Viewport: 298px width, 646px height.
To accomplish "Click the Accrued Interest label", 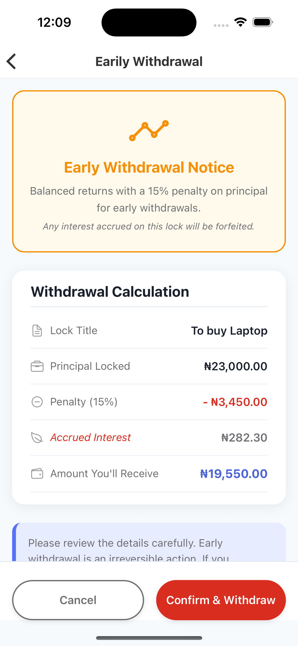I will [x=90, y=437].
